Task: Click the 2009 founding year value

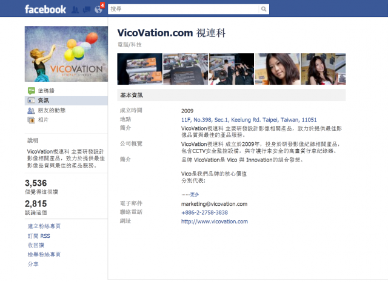Action: 187,111
